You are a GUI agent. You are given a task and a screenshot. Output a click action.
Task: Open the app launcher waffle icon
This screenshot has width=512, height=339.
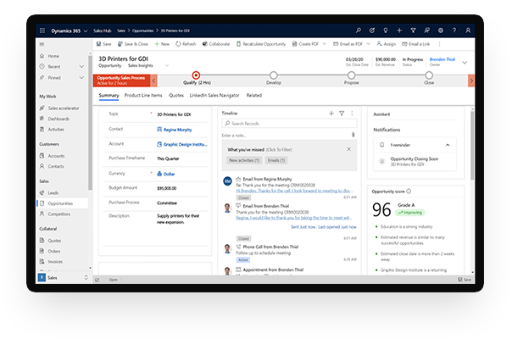coord(42,31)
